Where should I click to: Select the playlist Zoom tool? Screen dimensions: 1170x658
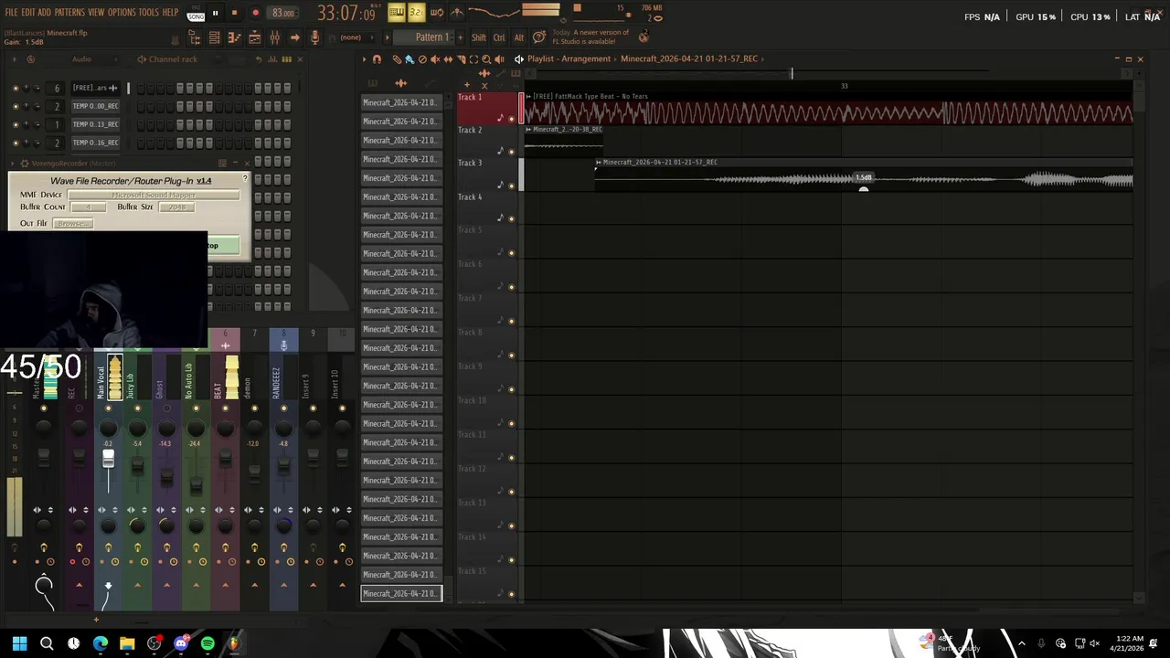[x=486, y=59]
